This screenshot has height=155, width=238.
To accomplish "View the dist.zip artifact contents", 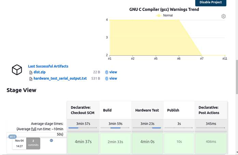I will click(x=113, y=72).
